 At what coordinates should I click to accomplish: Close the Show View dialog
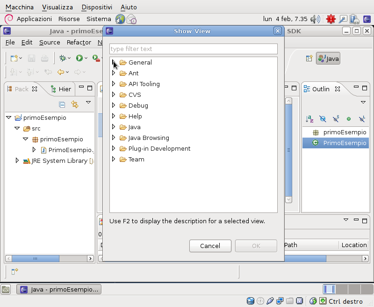(277, 31)
